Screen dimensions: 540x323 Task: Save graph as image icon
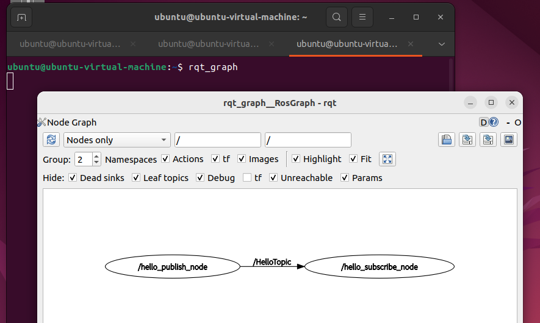pos(509,140)
